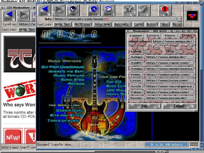Edit the Home page URL field
Image resolution: width=204 pixels, height=153 pixels.
(x=173, y=42)
